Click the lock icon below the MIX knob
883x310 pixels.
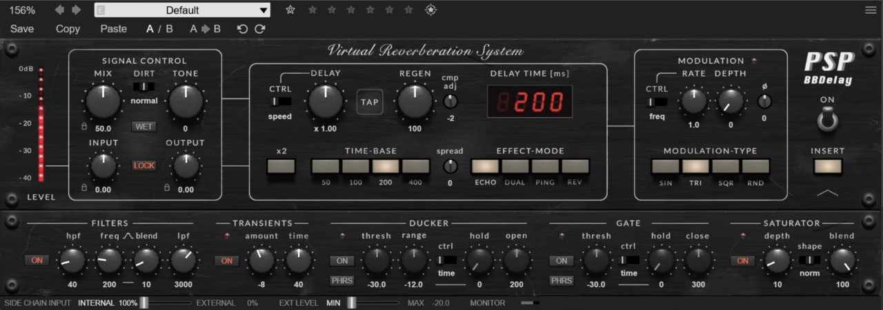coord(83,127)
